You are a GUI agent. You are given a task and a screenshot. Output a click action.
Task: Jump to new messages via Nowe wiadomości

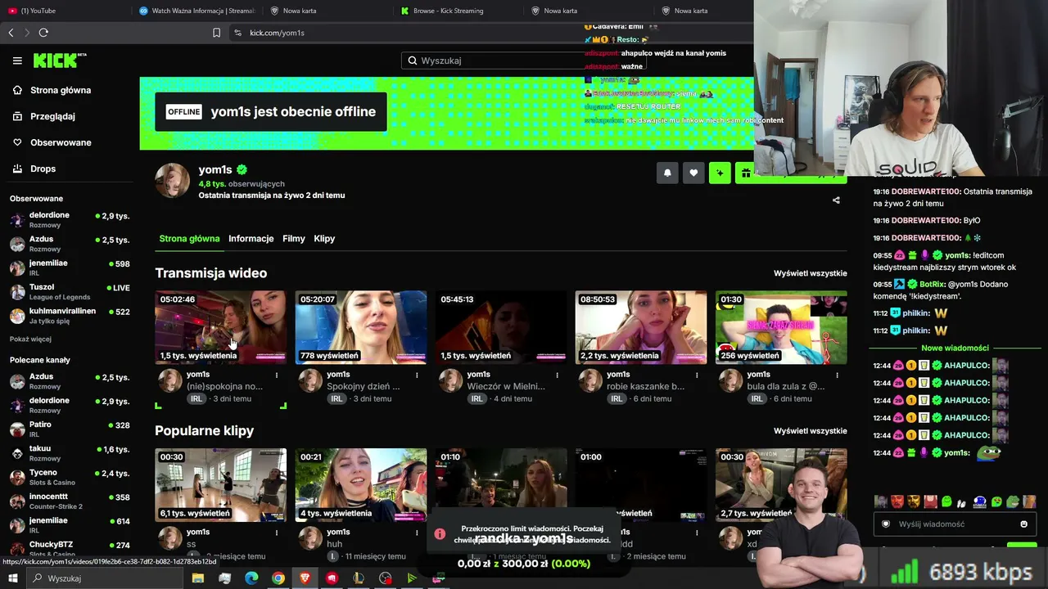tap(955, 348)
